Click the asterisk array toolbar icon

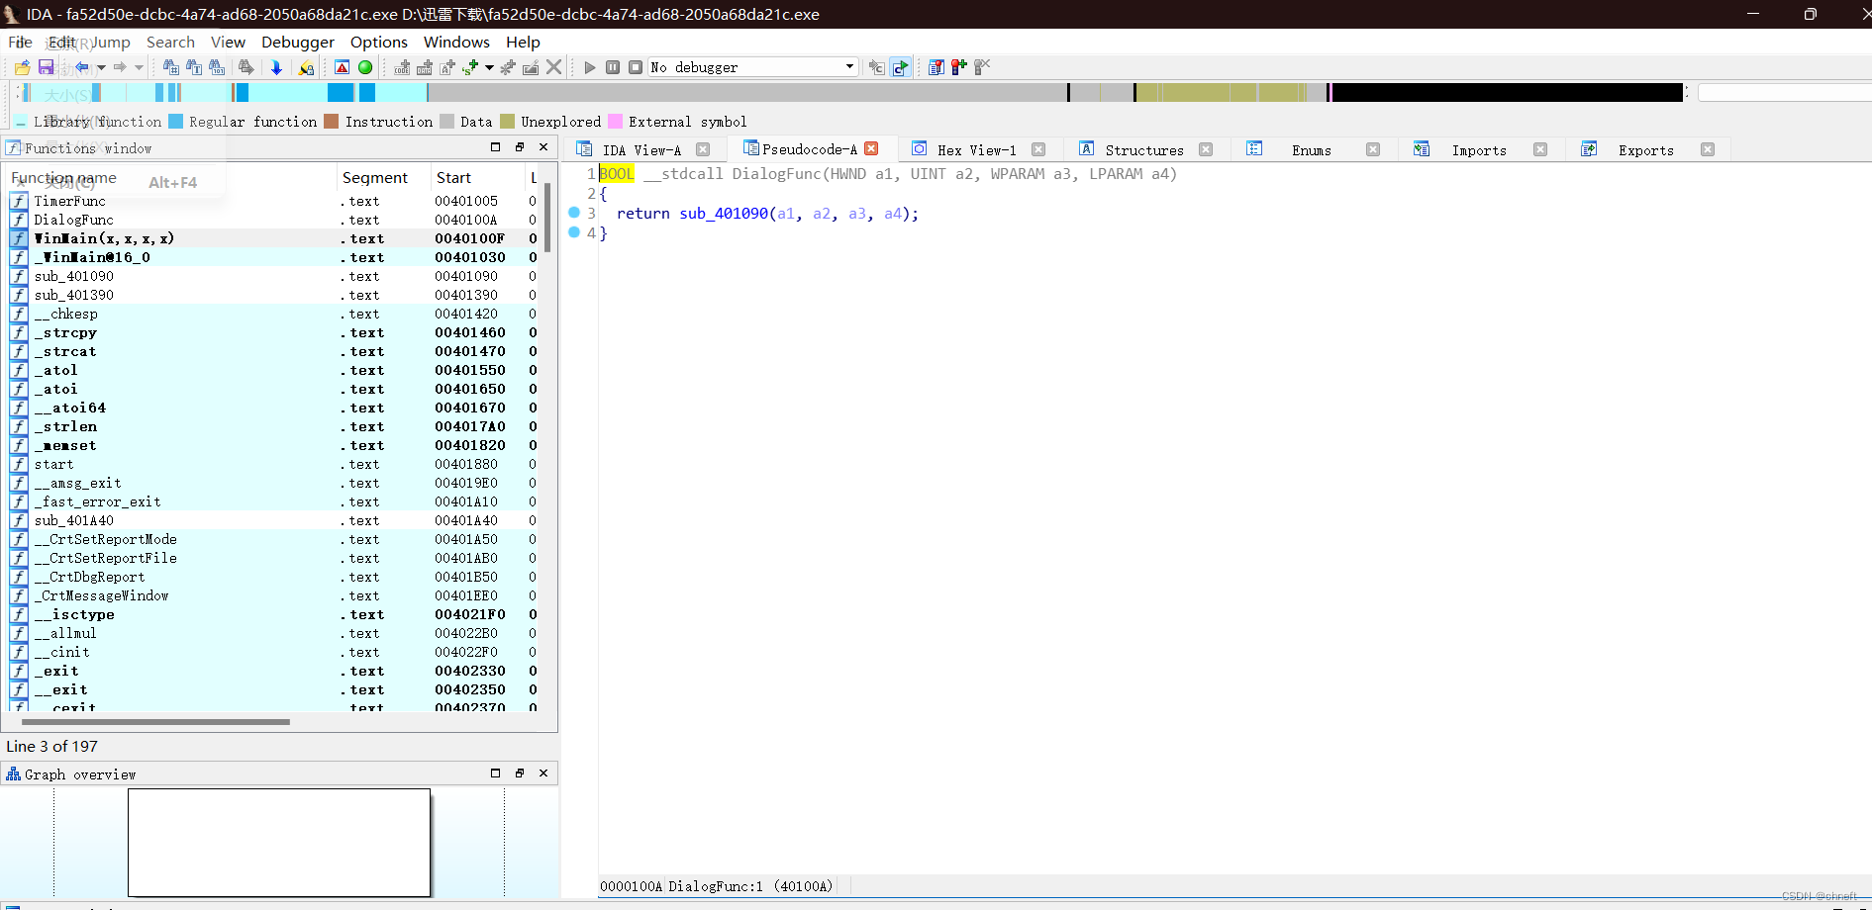coord(508,67)
